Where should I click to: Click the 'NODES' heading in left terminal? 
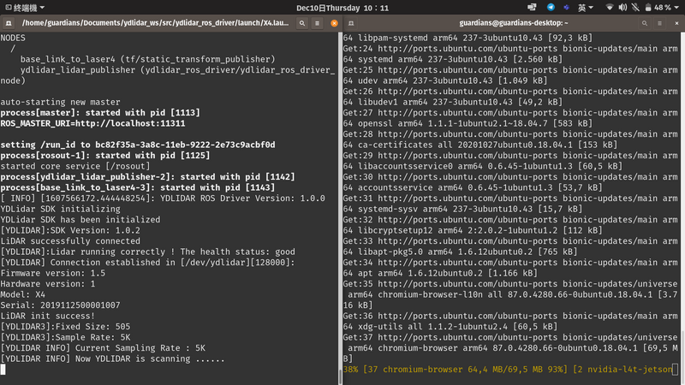click(x=13, y=38)
